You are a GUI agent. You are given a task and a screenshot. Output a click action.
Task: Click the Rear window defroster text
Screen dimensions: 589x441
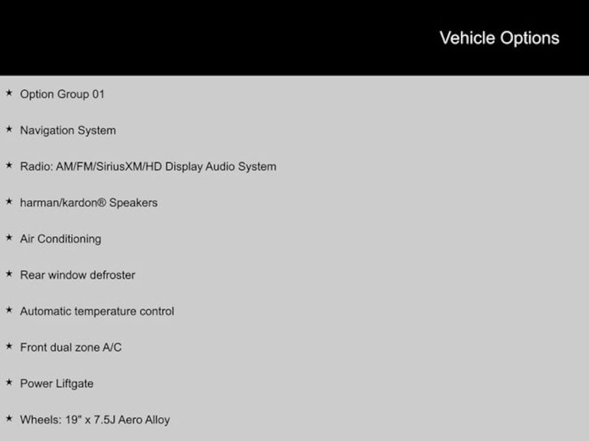point(78,275)
